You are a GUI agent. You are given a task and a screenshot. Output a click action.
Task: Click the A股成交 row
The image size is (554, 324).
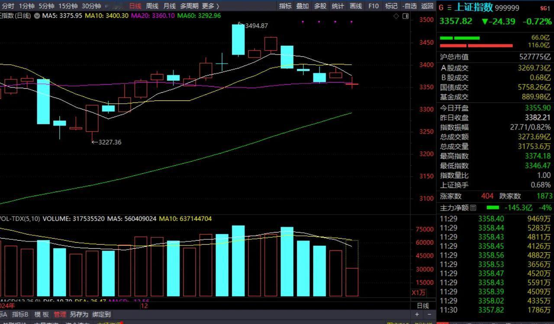pyautogui.click(x=495, y=68)
